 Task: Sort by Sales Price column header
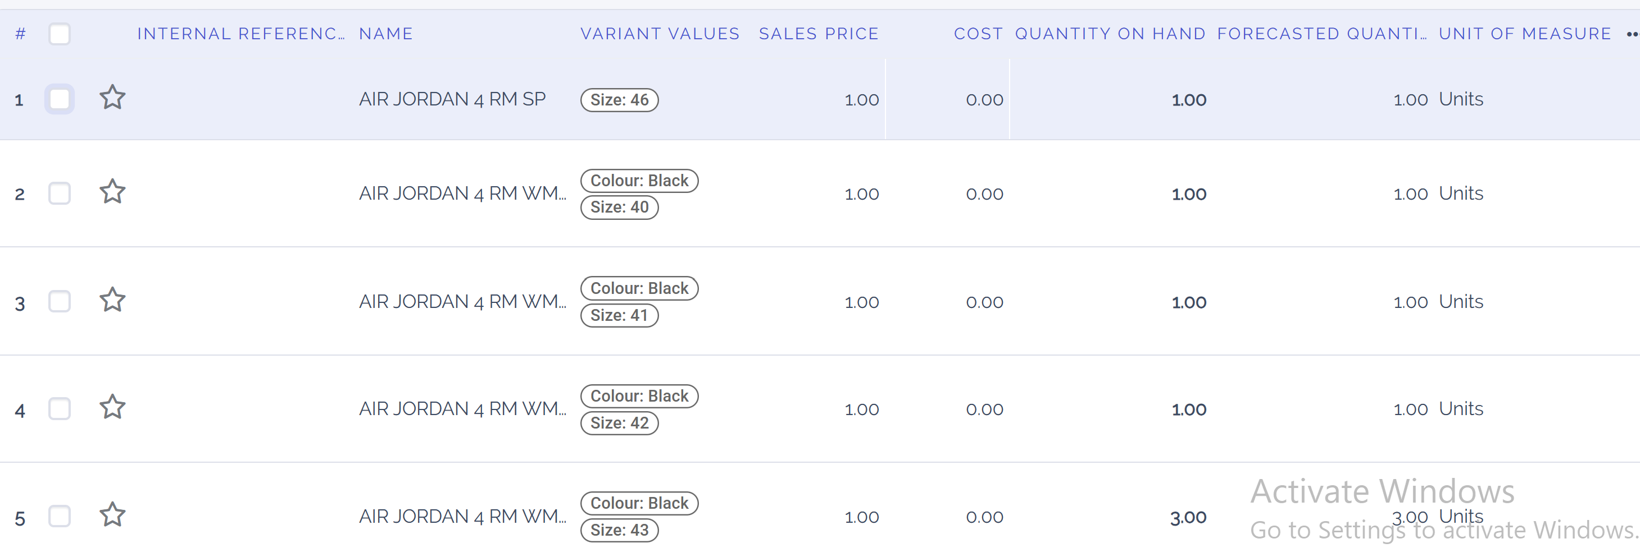[818, 34]
